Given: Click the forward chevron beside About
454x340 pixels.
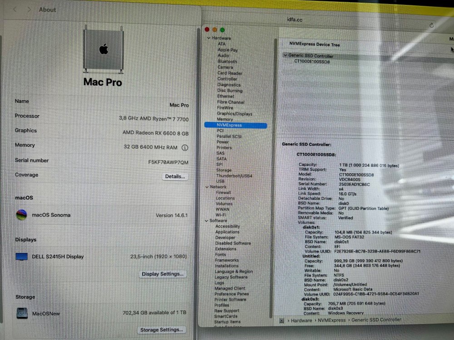Looking at the screenshot, I should (29, 10).
